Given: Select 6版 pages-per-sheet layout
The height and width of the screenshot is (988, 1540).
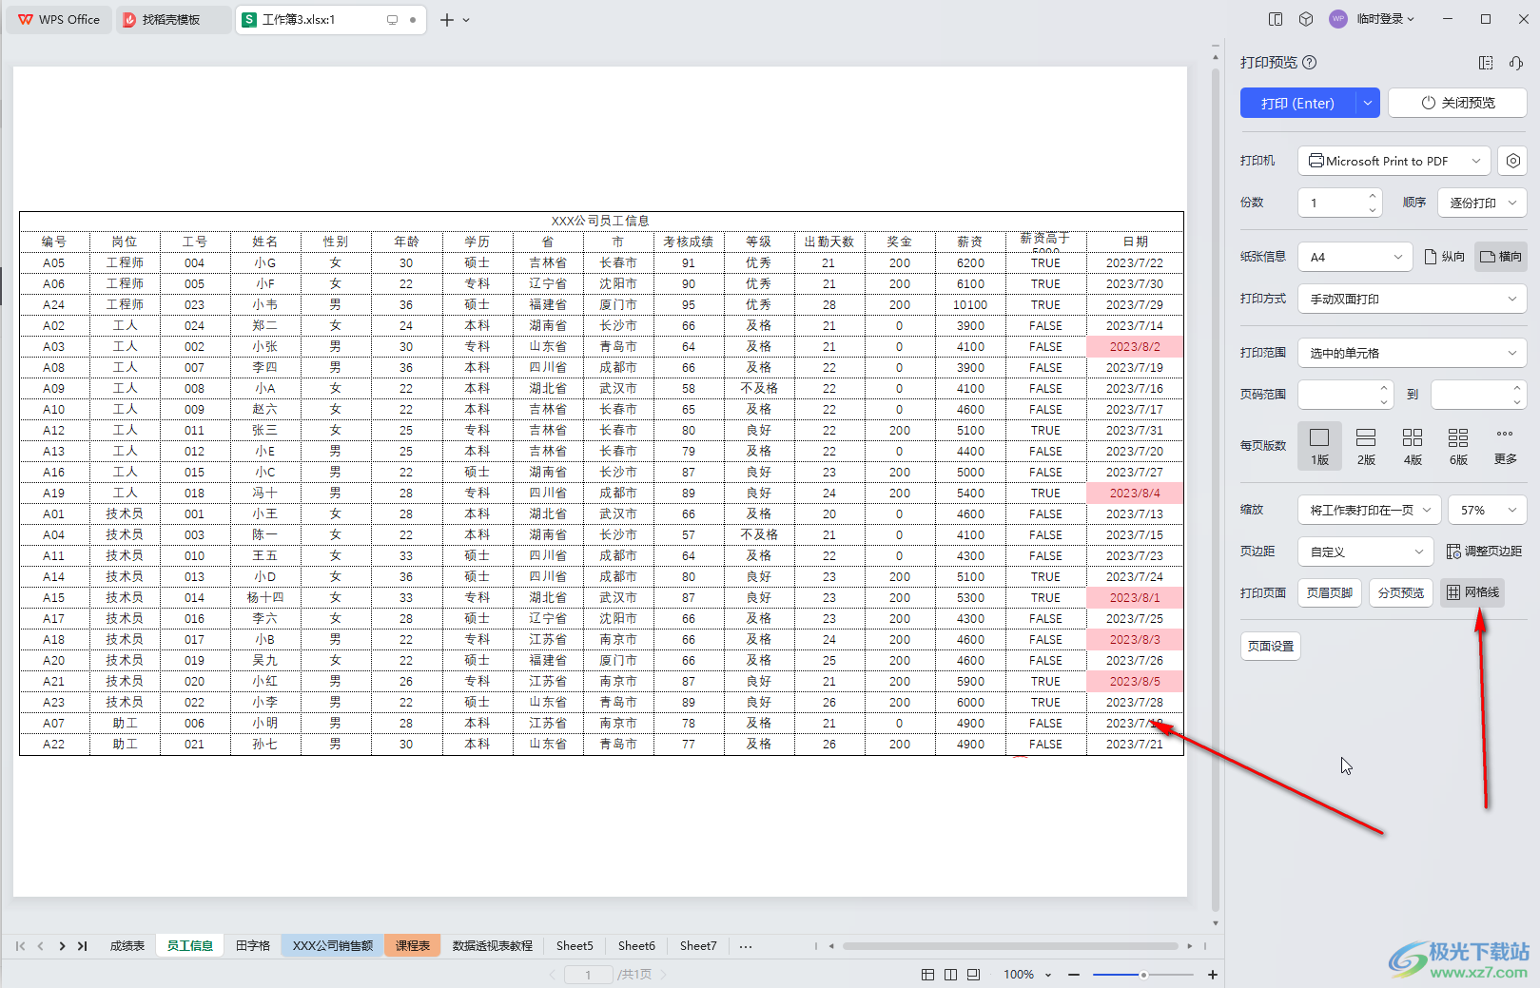Looking at the screenshot, I should [1458, 446].
